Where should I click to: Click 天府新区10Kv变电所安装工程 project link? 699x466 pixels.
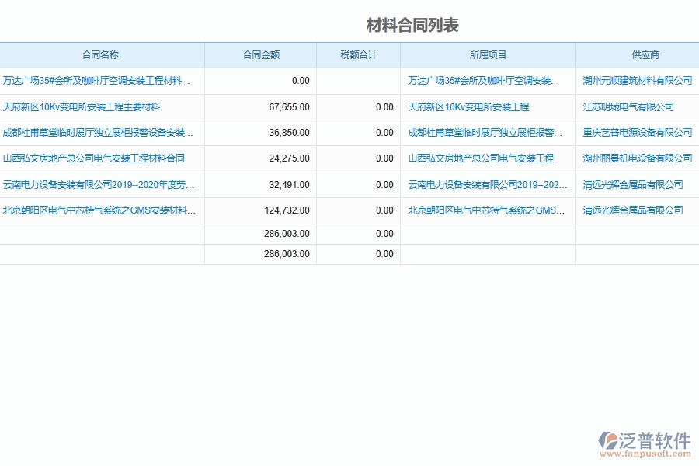tap(469, 107)
